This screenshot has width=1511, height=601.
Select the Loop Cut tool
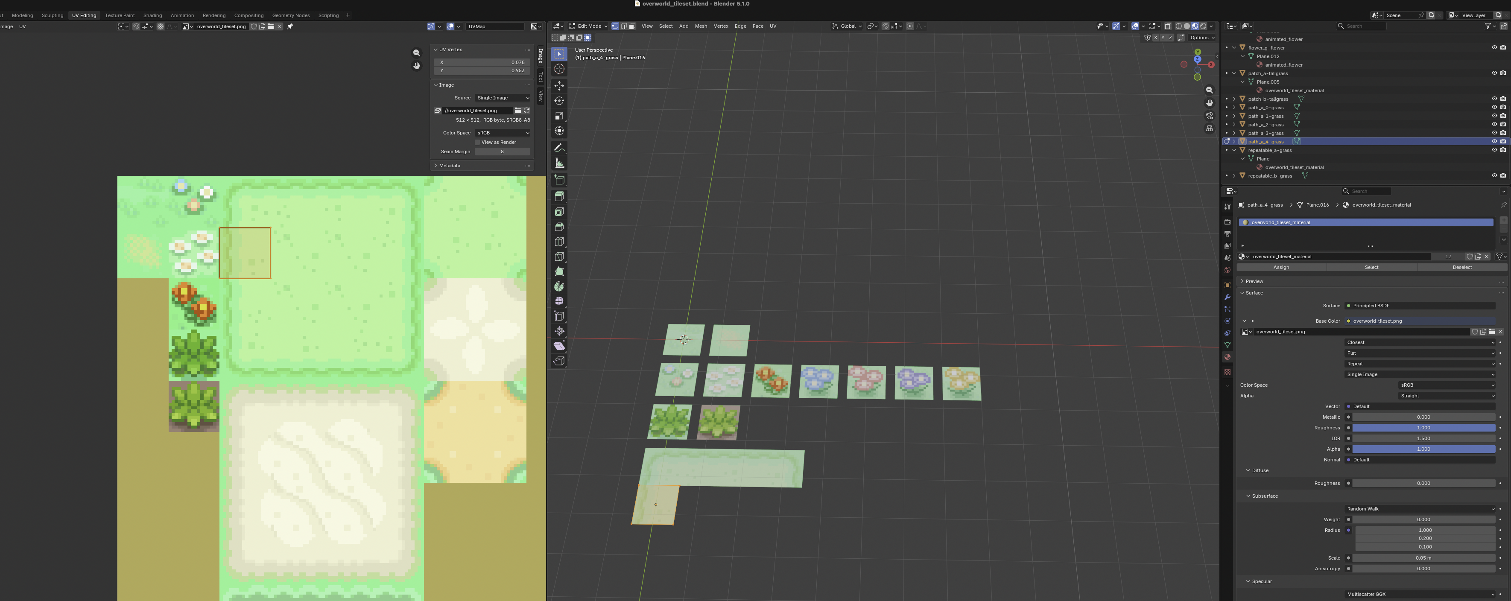click(x=559, y=242)
